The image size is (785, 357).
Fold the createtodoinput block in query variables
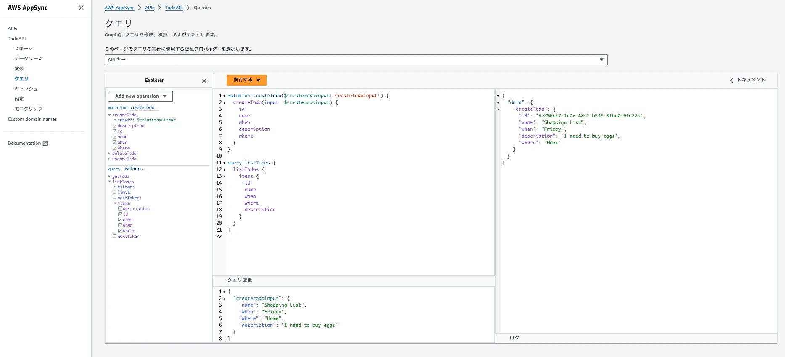point(224,299)
